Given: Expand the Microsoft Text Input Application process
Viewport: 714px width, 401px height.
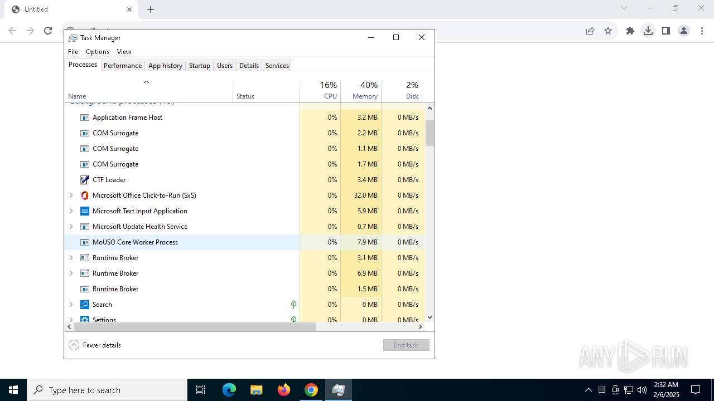Looking at the screenshot, I should click(71, 211).
